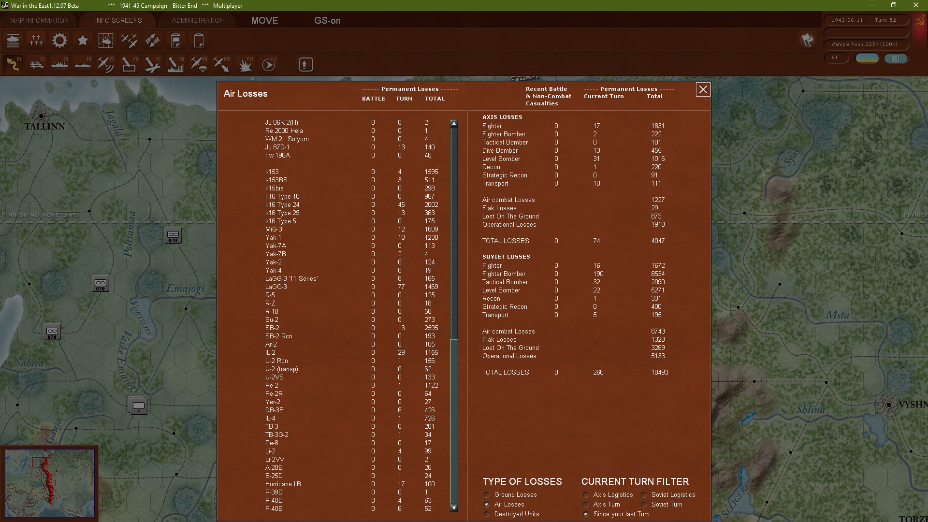This screenshot has width=928, height=522.
Task: Open the blank event log clipboard icon
Action: (199, 41)
